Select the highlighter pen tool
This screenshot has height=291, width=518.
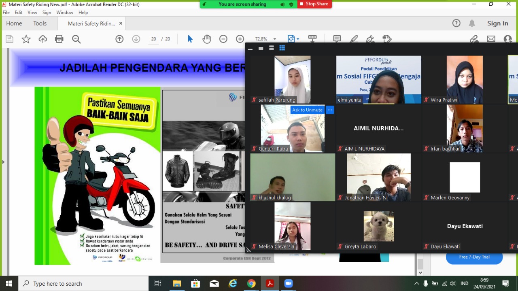pos(354,39)
